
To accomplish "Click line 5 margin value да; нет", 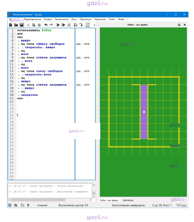I will 83,44.
